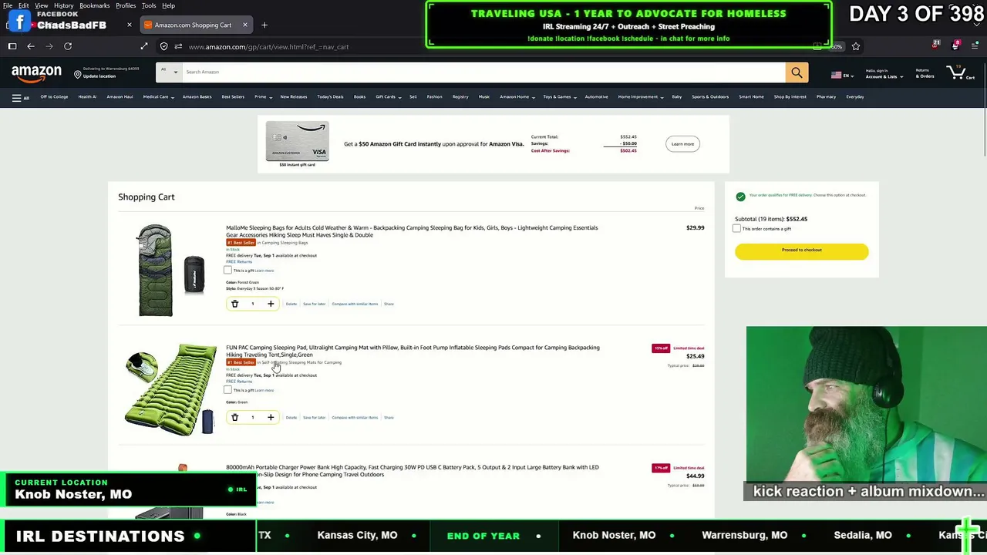The width and height of the screenshot is (987, 555).
Task: Increase quantity of FUN PAC sleeping pad
Action: pos(271,418)
